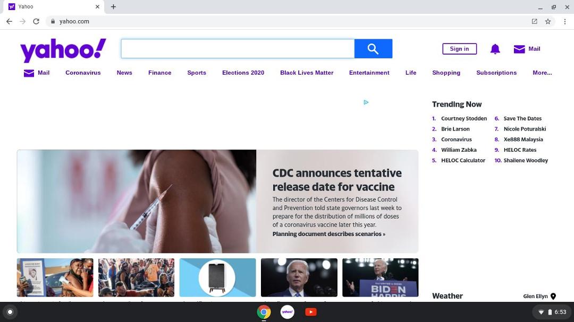Open the vaccine injection lead photo
This screenshot has width=574, height=322.
[137, 202]
